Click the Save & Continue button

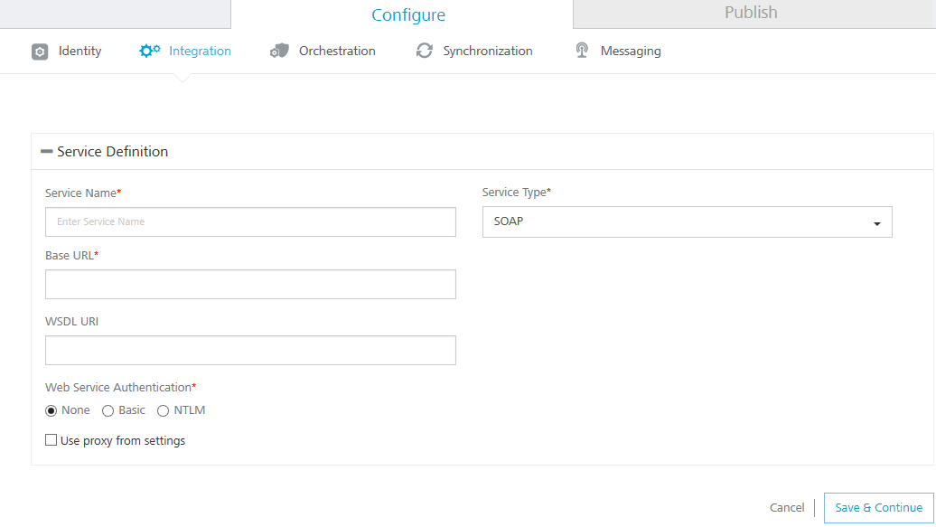click(x=879, y=508)
